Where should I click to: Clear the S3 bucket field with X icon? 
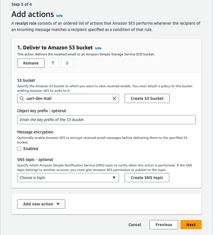(x=114, y=98)
